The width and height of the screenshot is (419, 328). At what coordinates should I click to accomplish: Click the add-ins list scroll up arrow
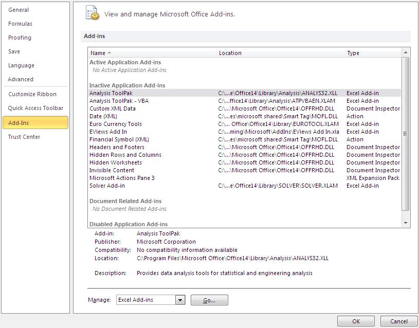point(406,52)
